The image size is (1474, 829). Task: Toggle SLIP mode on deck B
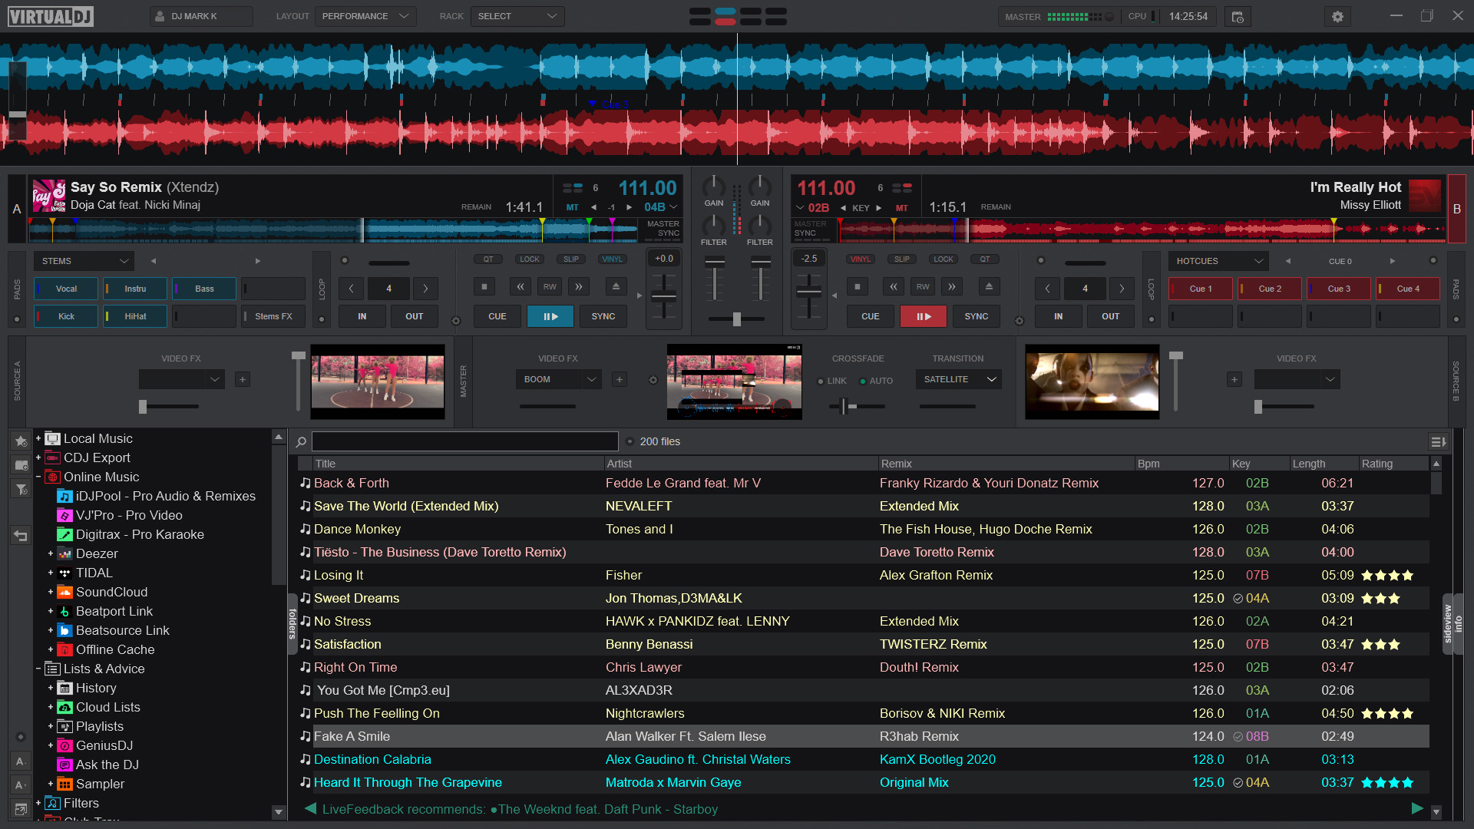(902, 259)
